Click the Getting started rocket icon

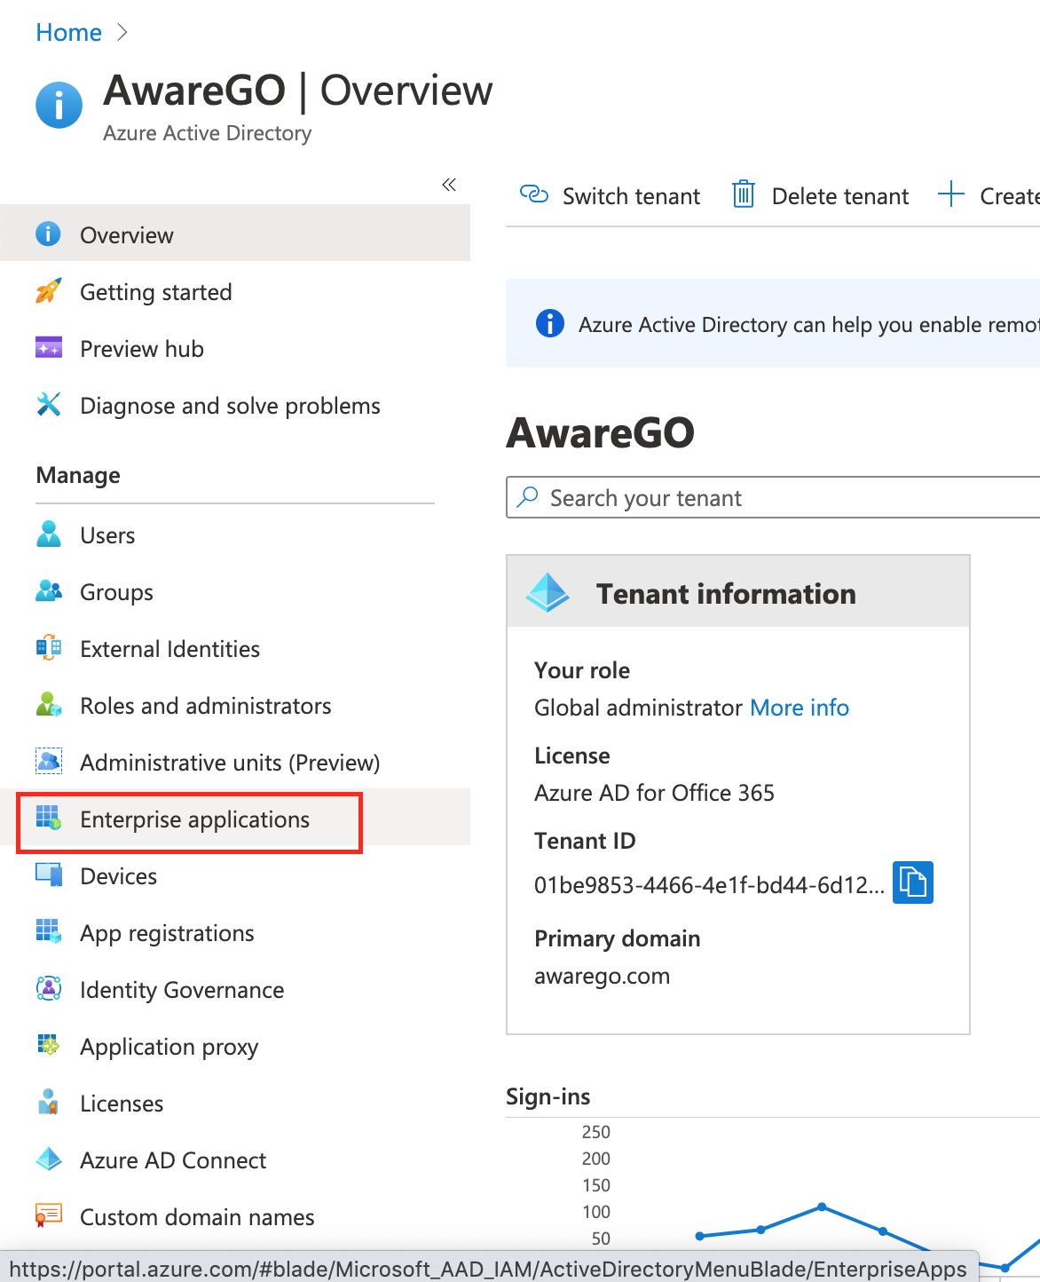tap(49, 291)
